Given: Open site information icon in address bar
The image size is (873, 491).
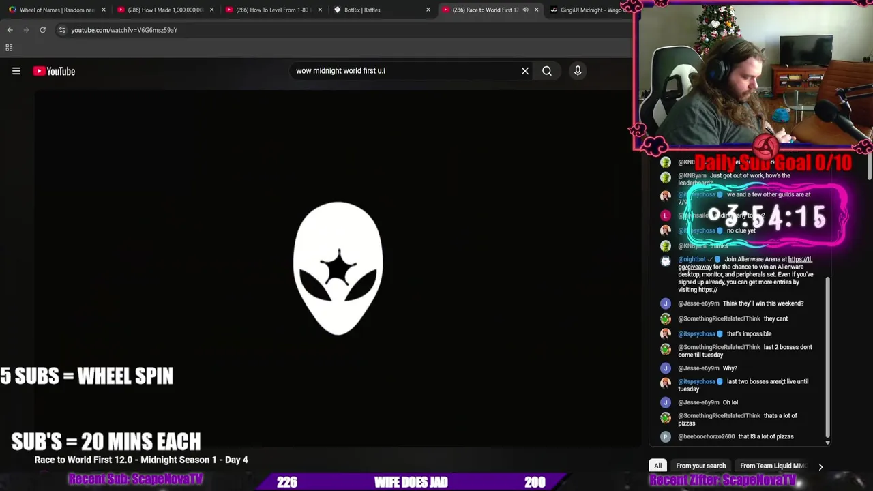Looking at the screenshot, I should click(62, 30).
